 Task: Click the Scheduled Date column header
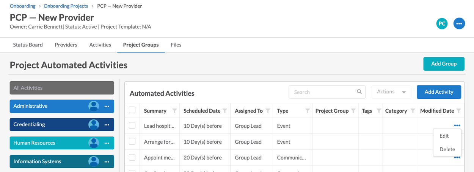(x=202, y=111)
